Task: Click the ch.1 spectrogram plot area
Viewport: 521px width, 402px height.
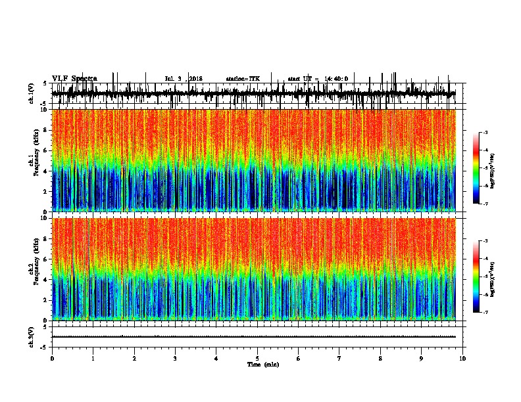Action: tap(253, 160)
